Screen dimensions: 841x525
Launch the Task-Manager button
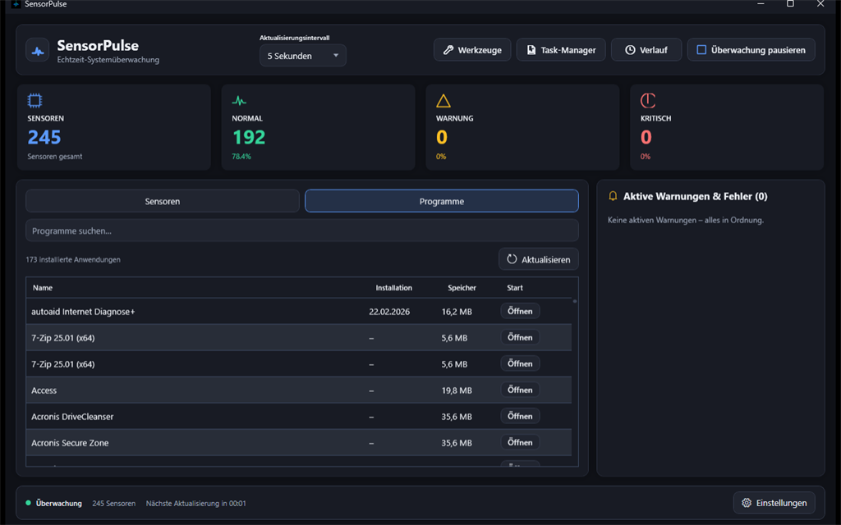point(561,50)
